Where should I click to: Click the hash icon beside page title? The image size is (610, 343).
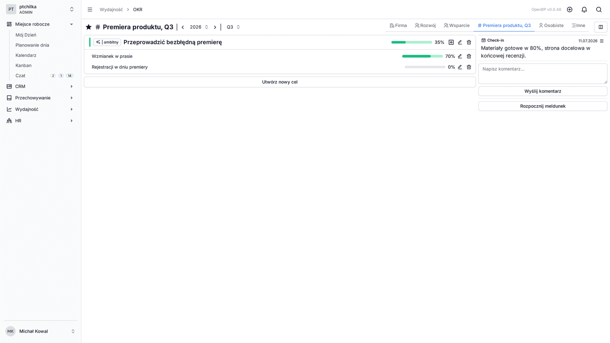coord(98,27)
